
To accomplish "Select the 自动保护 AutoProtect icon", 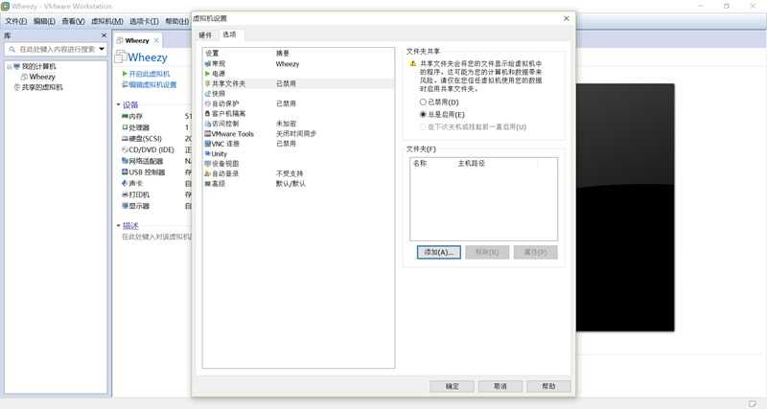I will click(207, 103).
